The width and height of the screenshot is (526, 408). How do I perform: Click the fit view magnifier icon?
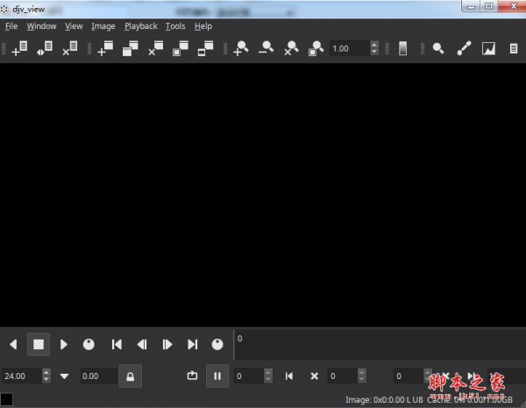tap(316, 48)
